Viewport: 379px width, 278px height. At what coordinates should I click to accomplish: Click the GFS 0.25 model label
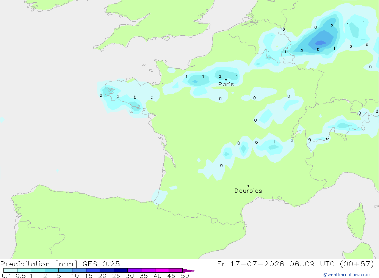click(101, 264)
